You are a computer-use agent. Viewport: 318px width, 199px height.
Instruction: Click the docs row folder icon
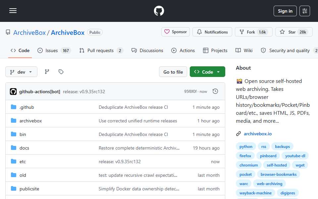point(14,148)
